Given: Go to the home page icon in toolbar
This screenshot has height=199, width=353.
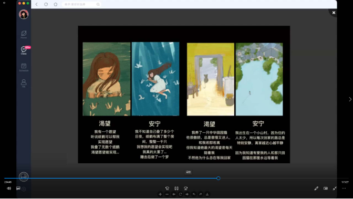Looking at the screenshot, I should tap(55, 4).
